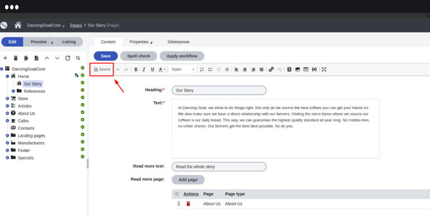Copy the selected page

pyautogui.click(x=26, y=58)
